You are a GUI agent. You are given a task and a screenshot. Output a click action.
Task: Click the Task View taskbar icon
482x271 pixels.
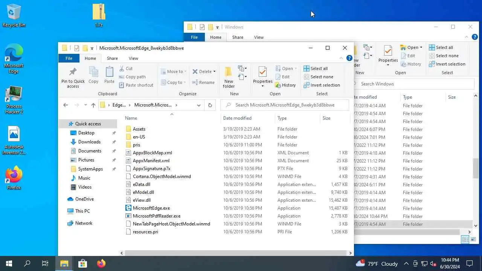click(x=45, y=263)
